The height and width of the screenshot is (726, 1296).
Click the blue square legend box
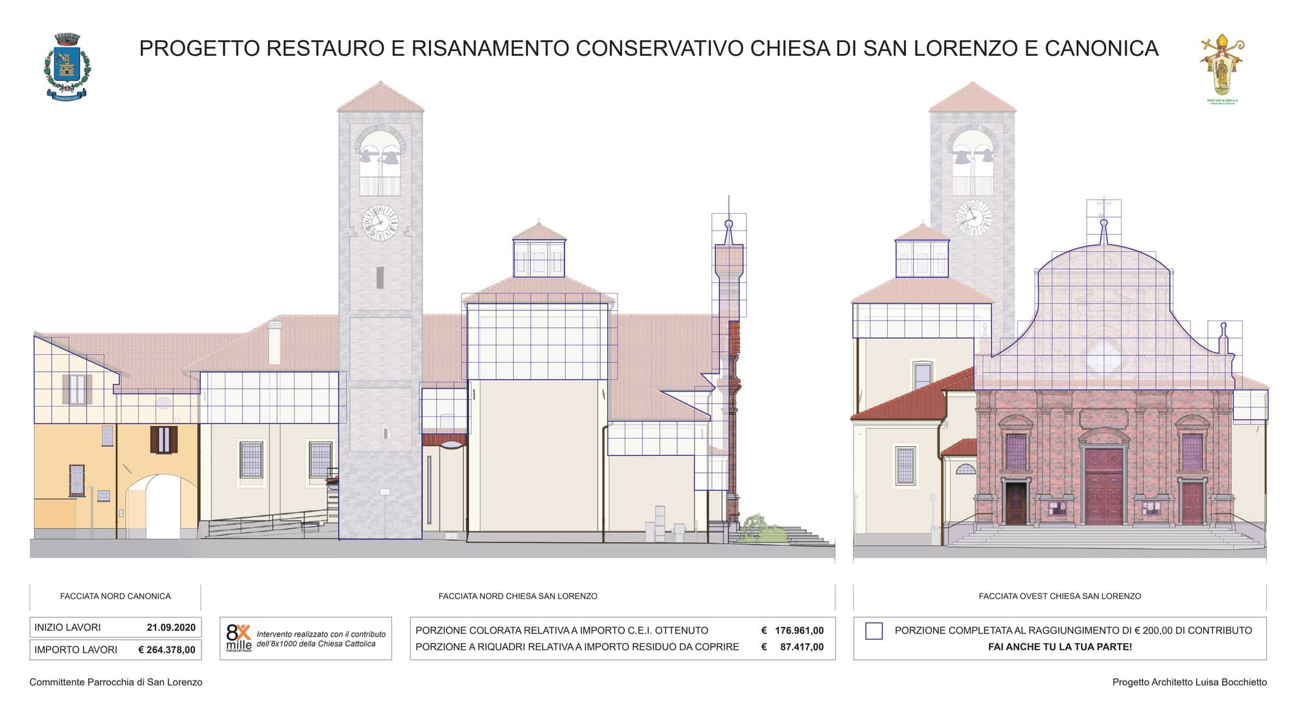tap(874, 631)
